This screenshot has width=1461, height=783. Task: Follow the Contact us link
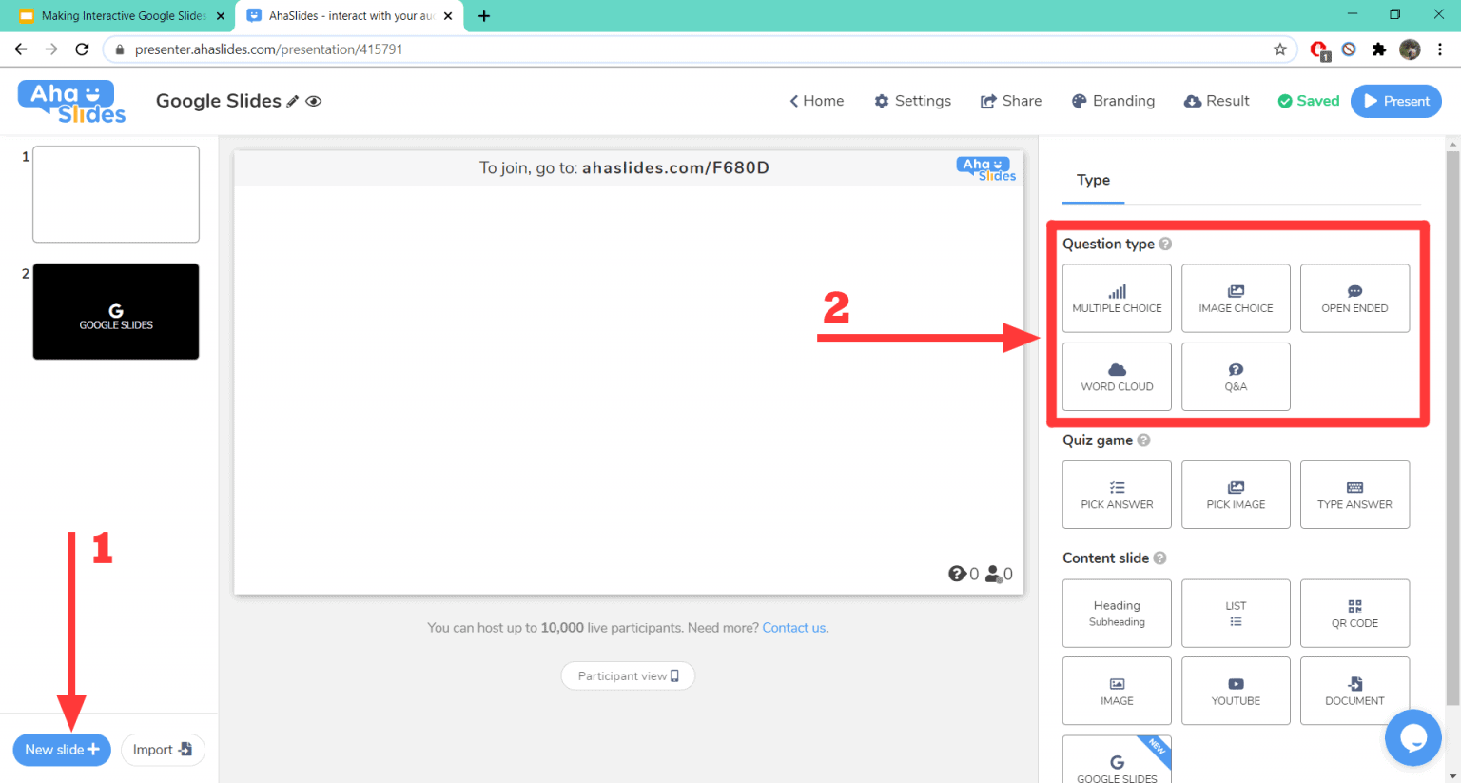[x=794, y=628]
